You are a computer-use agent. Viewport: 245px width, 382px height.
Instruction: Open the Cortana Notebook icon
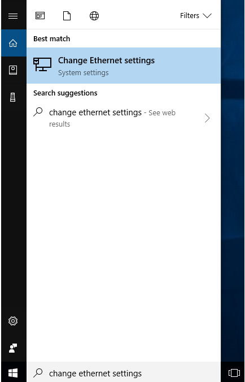[13, 70]
